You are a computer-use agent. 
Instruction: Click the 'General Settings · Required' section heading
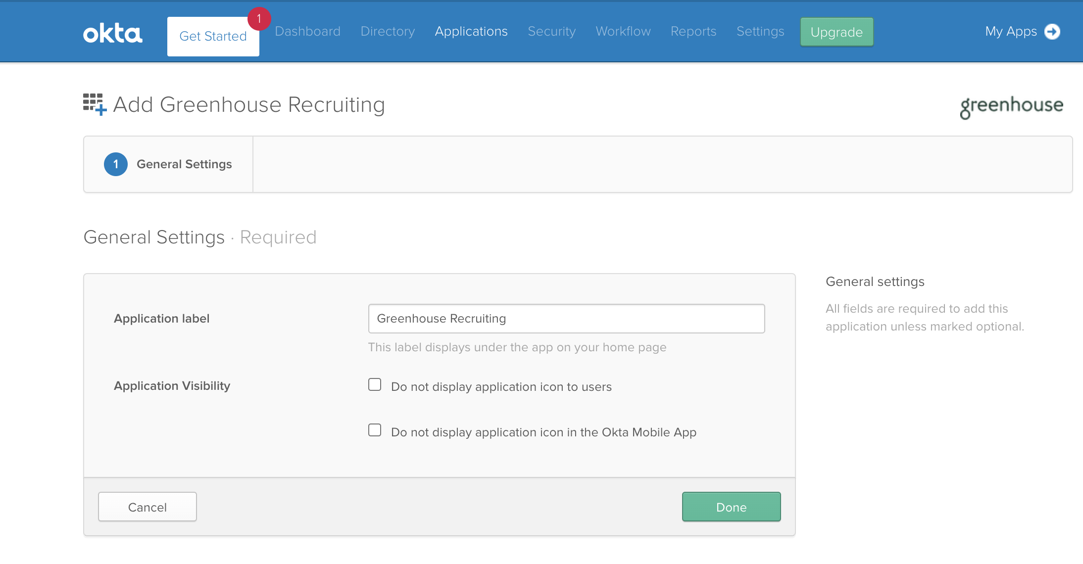point(200,237)
